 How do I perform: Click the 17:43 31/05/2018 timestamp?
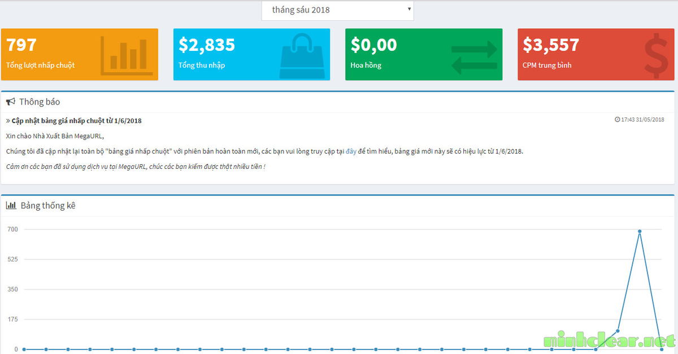click(x=642, y=120)
